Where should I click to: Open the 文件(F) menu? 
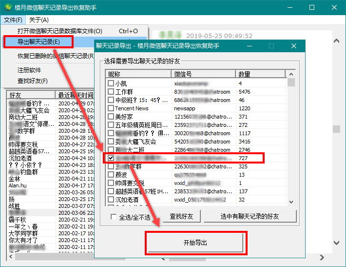[x=13, y=20]
